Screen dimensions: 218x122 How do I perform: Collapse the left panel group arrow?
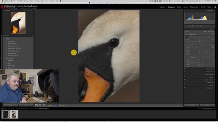click(1, 58)
